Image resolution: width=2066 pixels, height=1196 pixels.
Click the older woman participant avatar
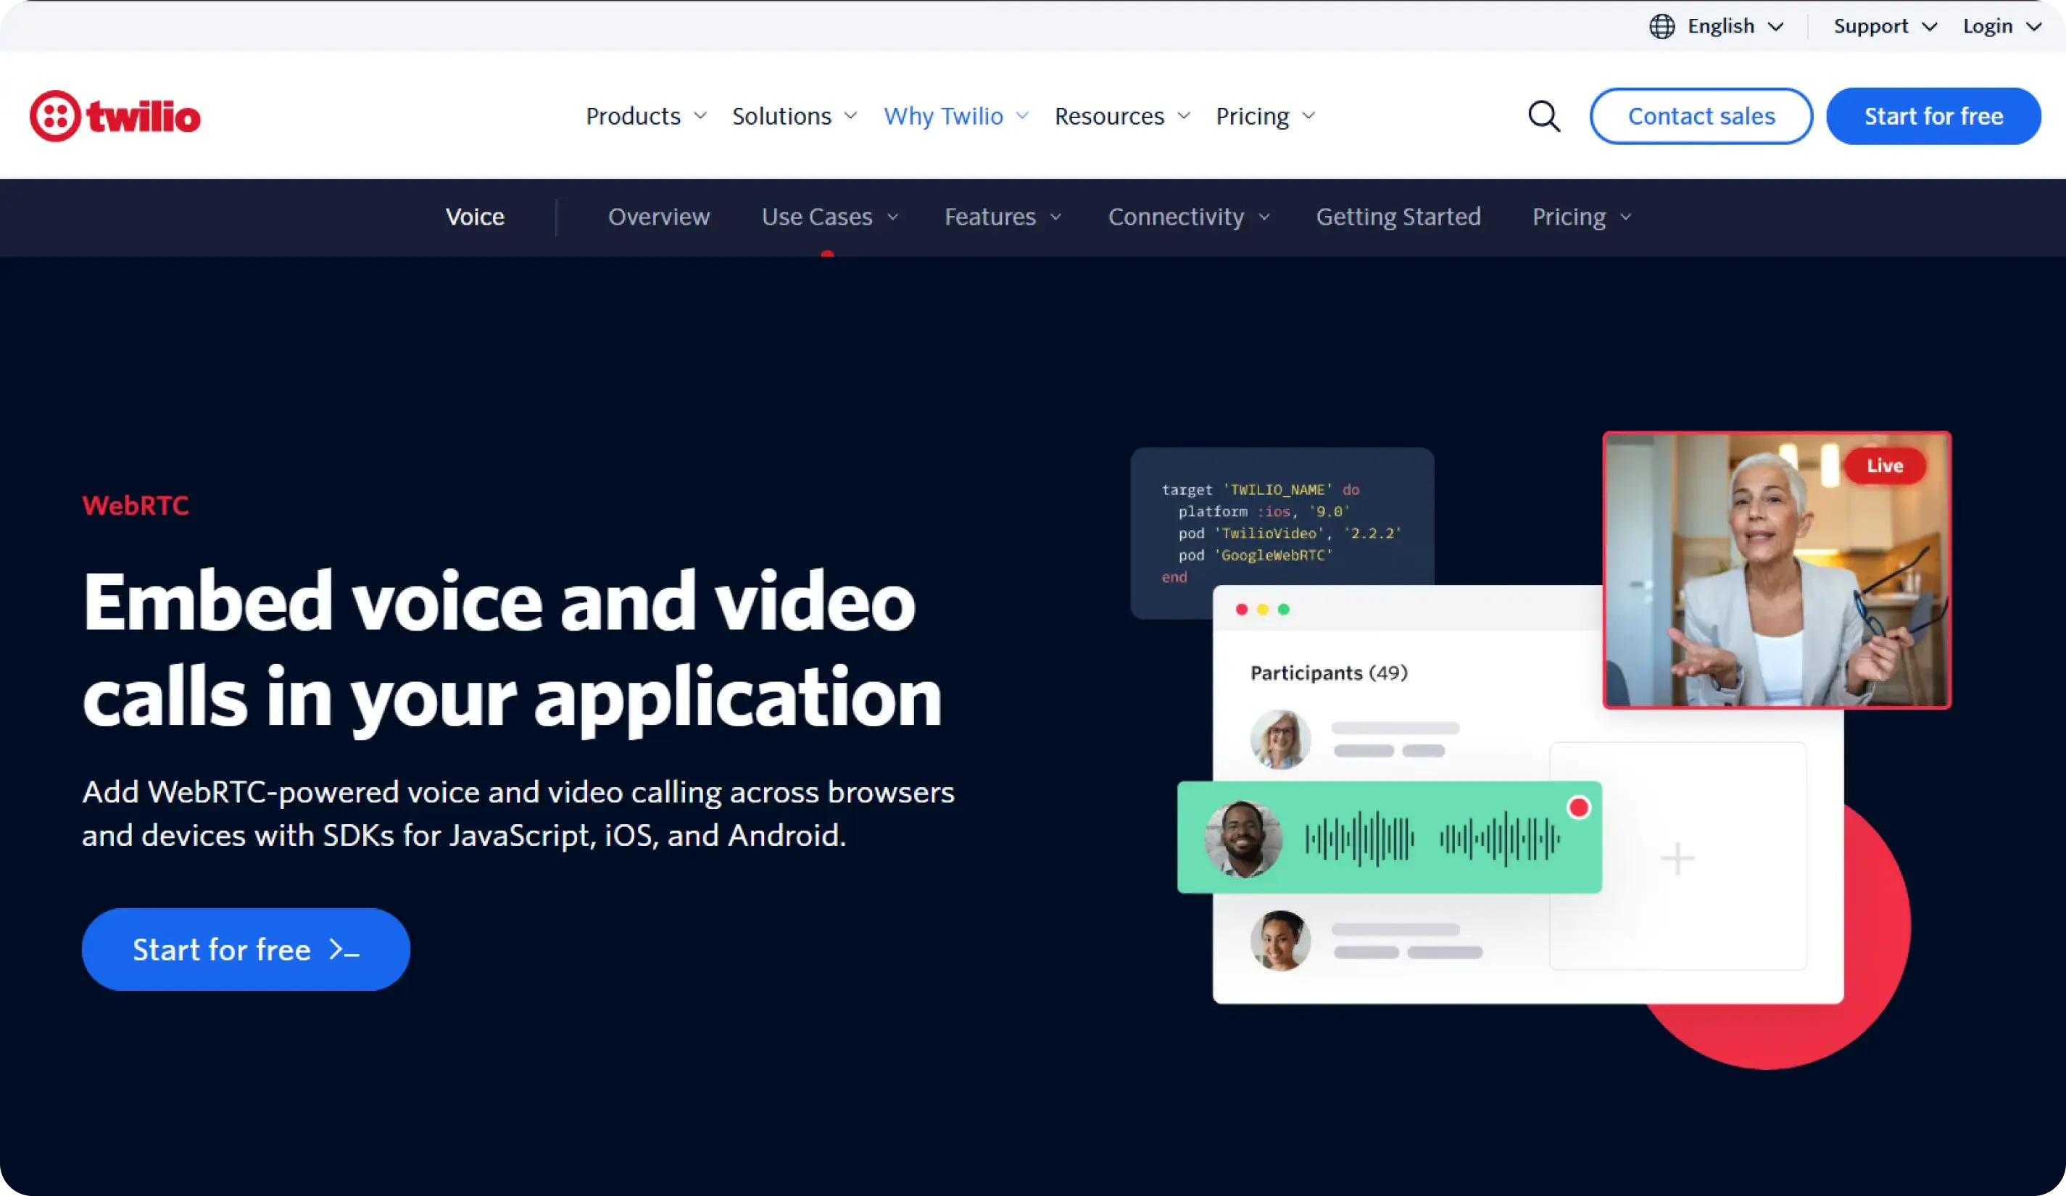point(1279,739)
